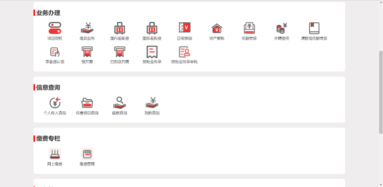The height and width of the screenshot is (187, 383).
Task: Open the 报账业务单 receipt icon
Action: click(x=152, y=52)
